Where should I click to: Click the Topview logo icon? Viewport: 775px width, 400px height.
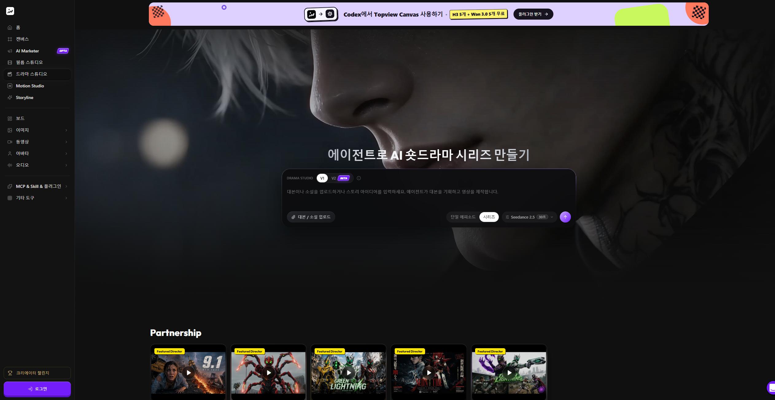pyautogui.click(x=10, y=11)
